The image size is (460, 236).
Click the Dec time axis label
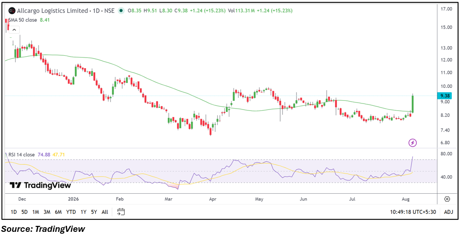23,199
